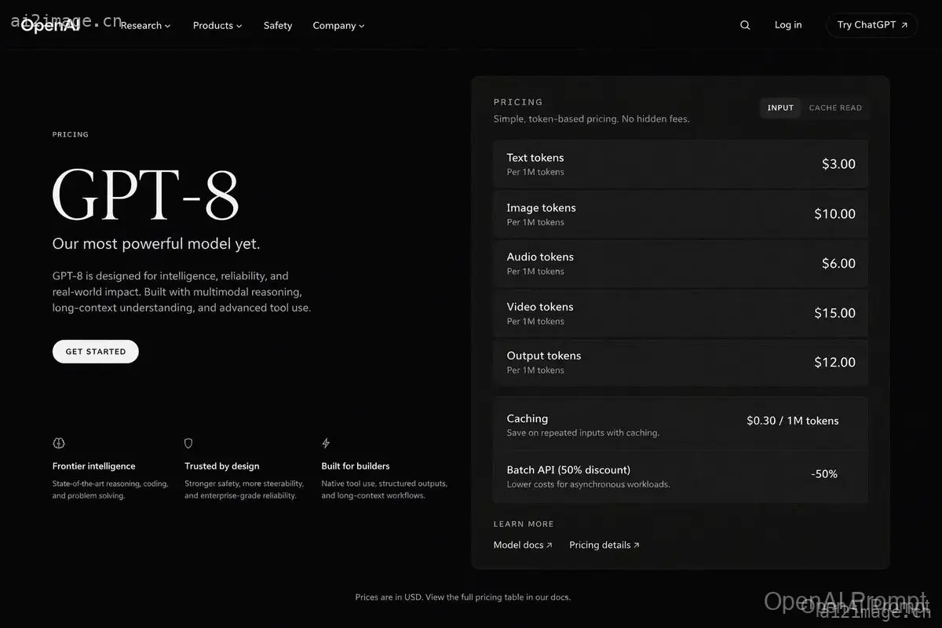
Task: Click the GPT-8 headline
Action: pyautogui.click(x=145, y=194)
